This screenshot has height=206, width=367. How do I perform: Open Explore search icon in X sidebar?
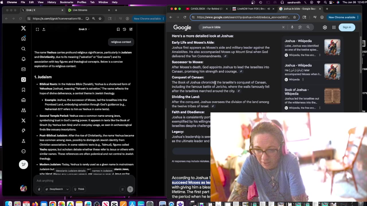coord(24,49)
